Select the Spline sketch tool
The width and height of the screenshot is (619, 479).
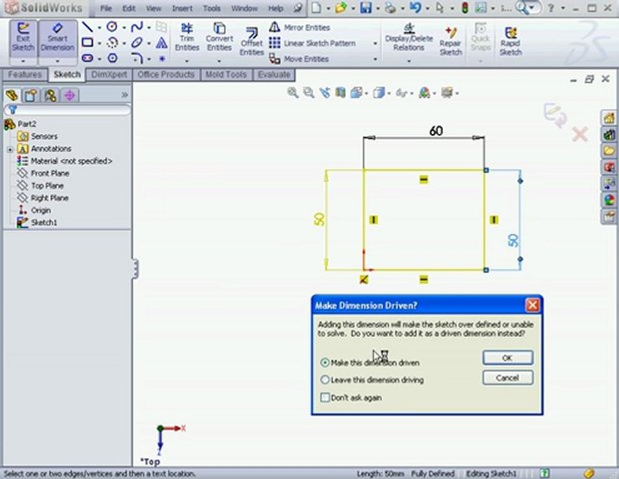(136, 27)
